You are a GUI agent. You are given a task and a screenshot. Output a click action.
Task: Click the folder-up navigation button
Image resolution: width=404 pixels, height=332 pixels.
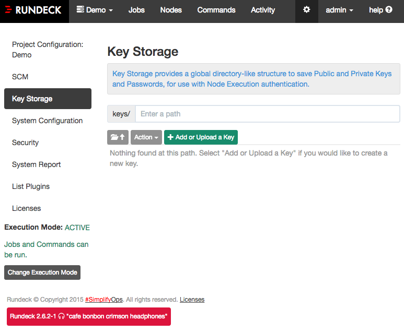118,137
